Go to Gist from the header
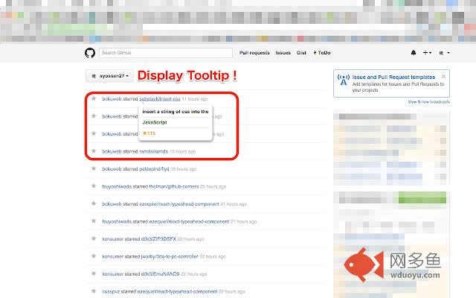 [x=301, y=53]
